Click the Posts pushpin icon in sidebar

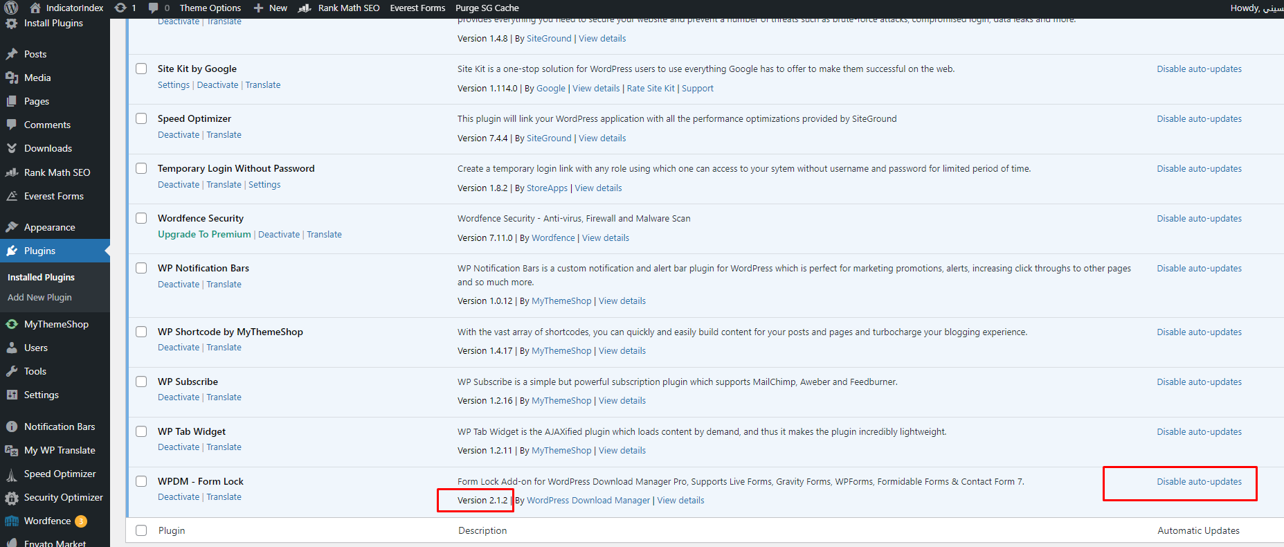(x=12, y=54)
